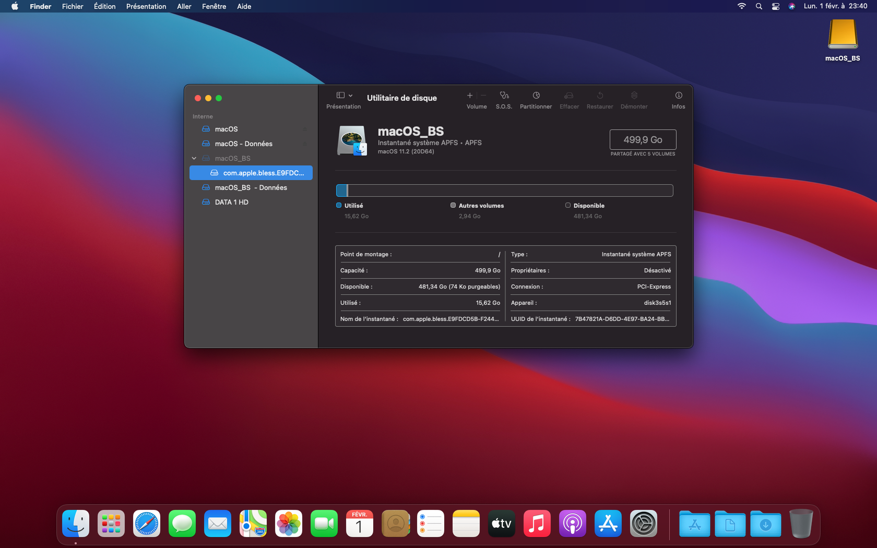Open the Aide menu
Image resolution: width=877 pixels, height=548 pixels.
(x=244, y=6)
